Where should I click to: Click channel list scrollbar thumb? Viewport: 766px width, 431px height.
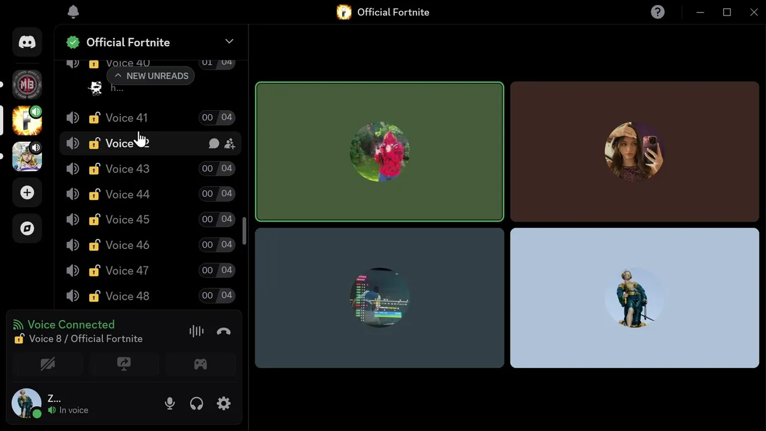(244, 230)
